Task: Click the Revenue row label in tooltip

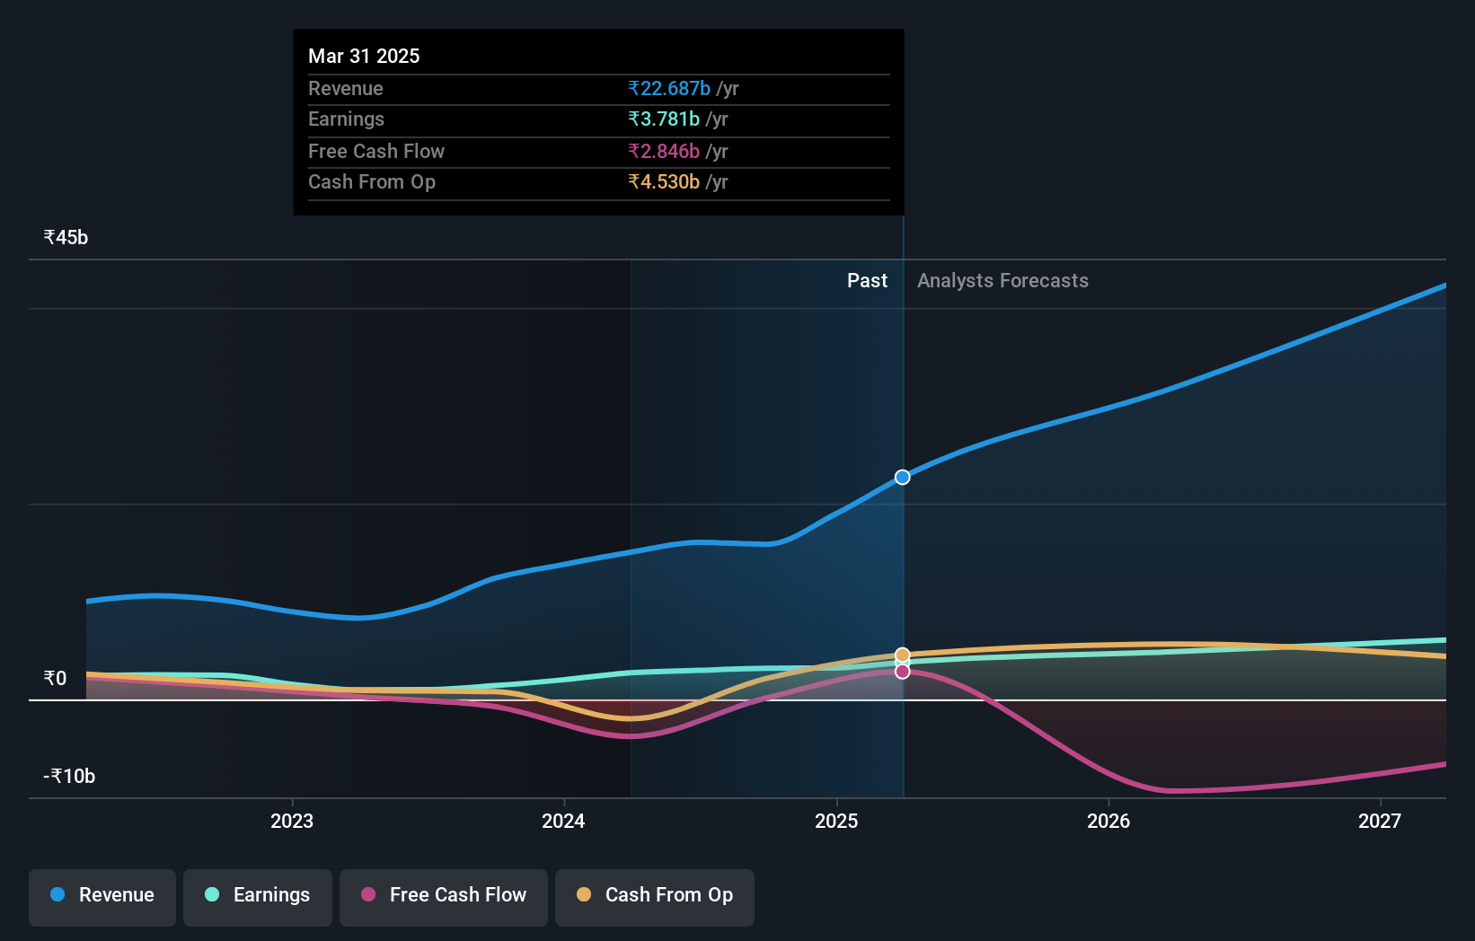Action: [346, 88]
